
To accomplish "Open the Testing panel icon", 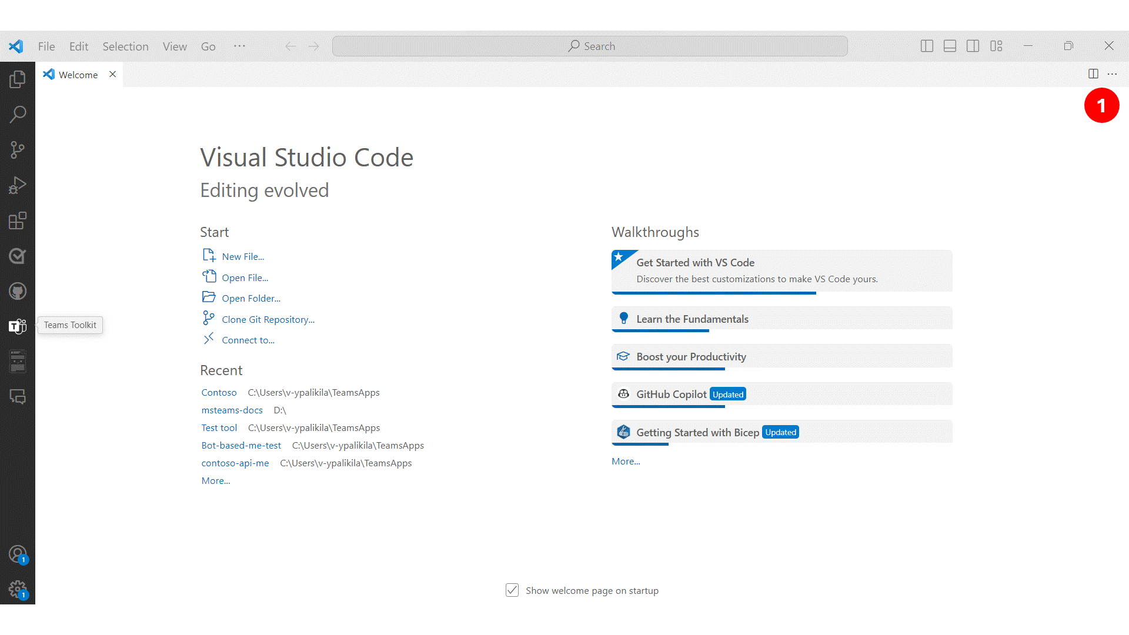I will (x=17, y=256).
